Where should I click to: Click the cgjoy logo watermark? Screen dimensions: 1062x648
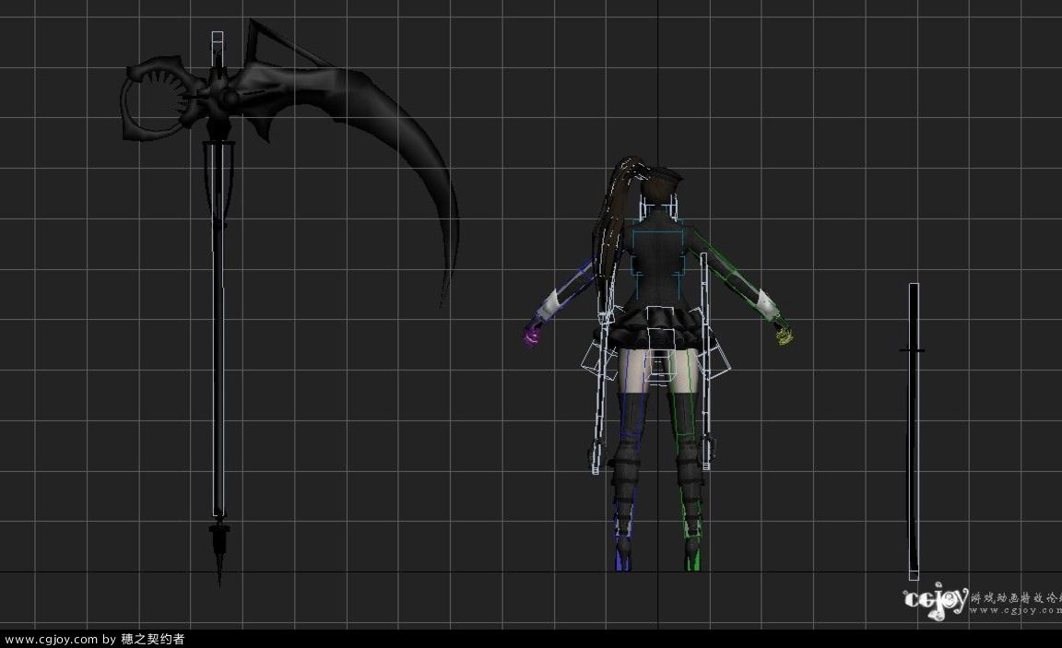click(x=934, y=600)
